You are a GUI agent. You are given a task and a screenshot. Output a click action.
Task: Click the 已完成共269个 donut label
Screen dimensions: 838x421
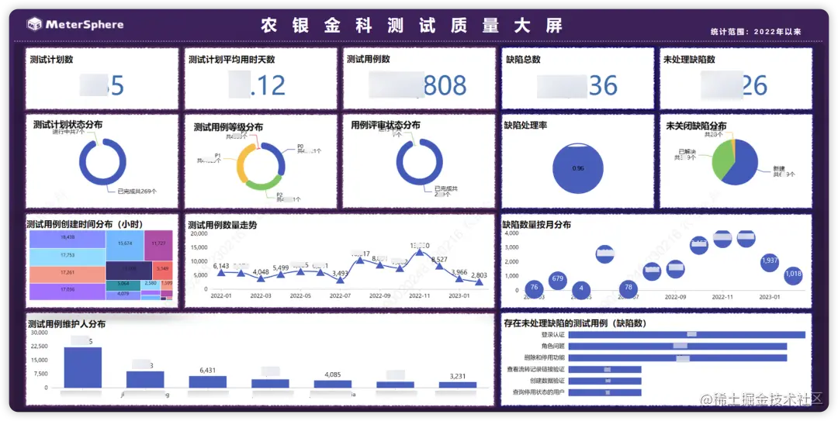137,190
